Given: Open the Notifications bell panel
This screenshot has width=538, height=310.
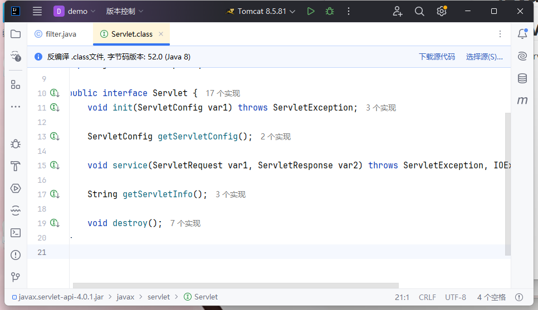Looking at the screenshot, I should pos(522,34).
